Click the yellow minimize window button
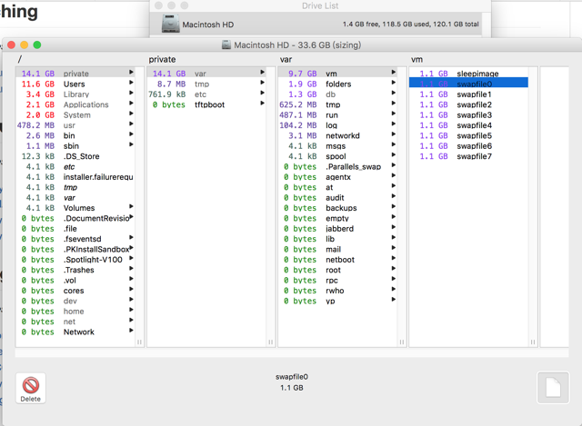Screen dimensions: 582x426 (x=25, y=45)
